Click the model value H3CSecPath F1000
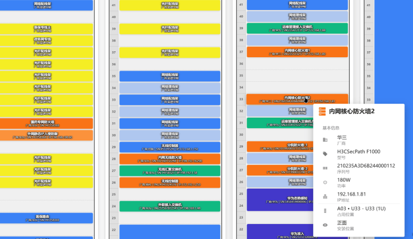Image resolution: width=413 pixels, height=239 pixels. coord(359,152)
